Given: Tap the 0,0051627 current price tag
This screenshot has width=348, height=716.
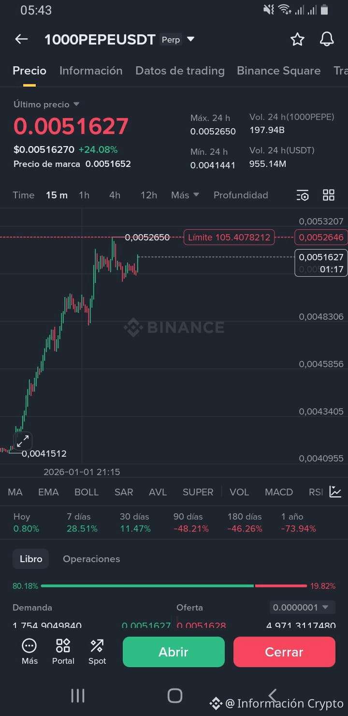Looking at the screenshot, I should [x=321, y=263].
